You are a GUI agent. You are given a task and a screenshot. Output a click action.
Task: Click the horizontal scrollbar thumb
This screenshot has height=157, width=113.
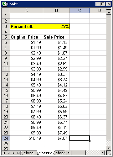click(79, 153)
